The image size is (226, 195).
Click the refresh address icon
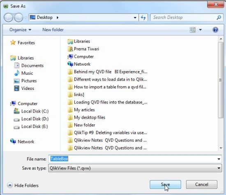pos(143,18)
